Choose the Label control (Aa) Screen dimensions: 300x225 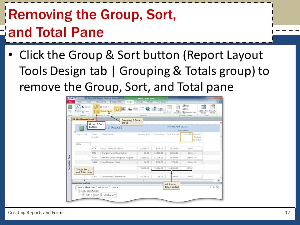[x=129, y=109]
